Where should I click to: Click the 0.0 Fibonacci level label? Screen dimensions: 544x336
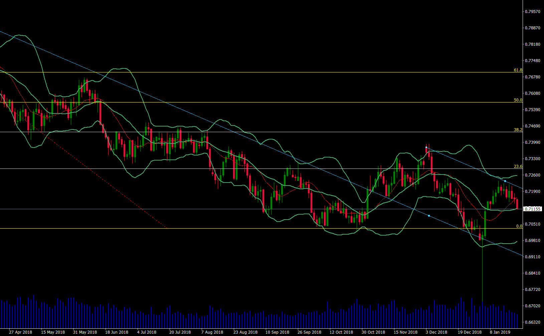click(x=519, y=226)
